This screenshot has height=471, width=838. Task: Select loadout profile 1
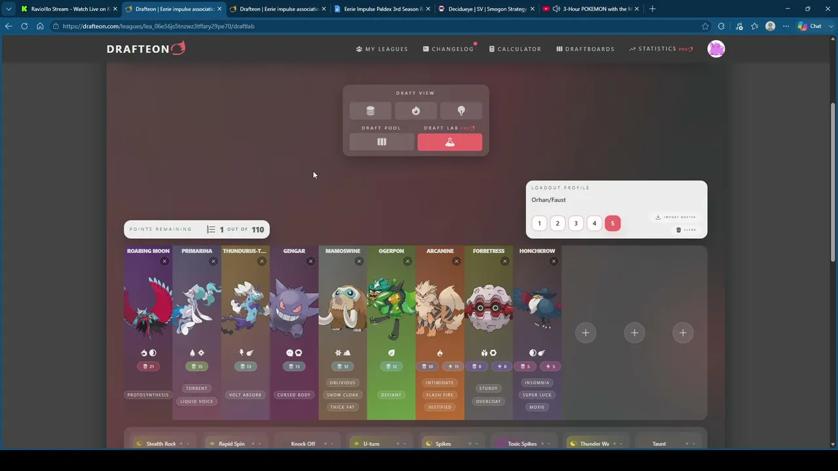pyautogui.click(x=539, y=223)
